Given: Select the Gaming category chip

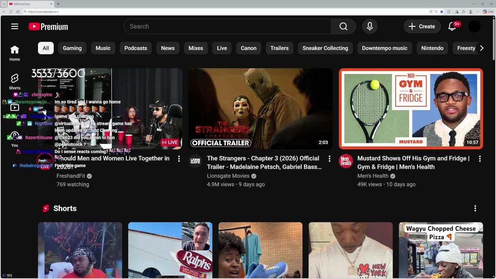Looking at the screenshot, I should pyautogui.click(x=72, y=48).
